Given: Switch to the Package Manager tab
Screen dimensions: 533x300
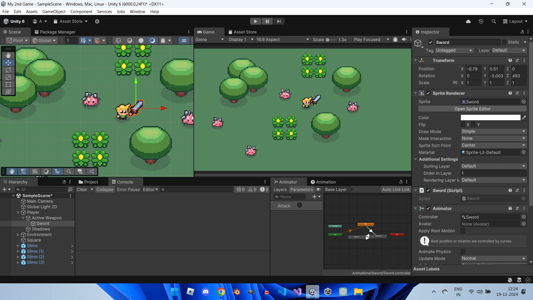Looking at the screenshot, I should tap(55, 32).
